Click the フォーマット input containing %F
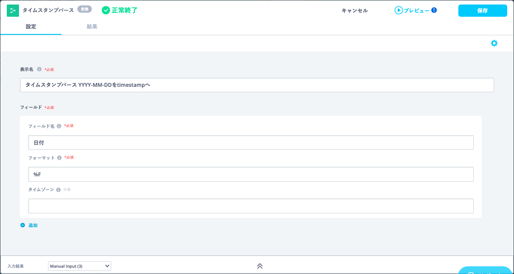This screenshot has width=514, height=274. tap(251, 174)
